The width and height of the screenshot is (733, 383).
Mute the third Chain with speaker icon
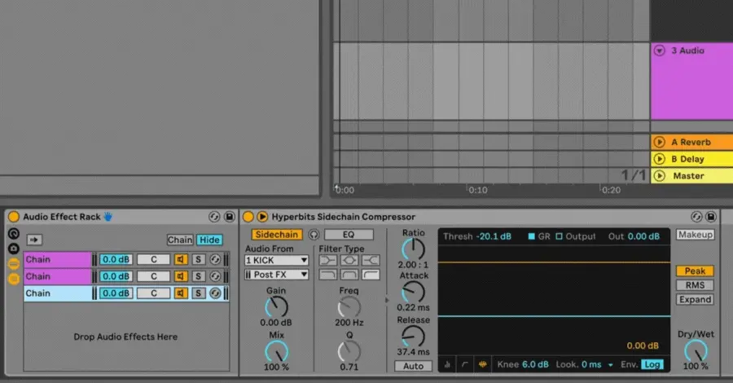181,293
